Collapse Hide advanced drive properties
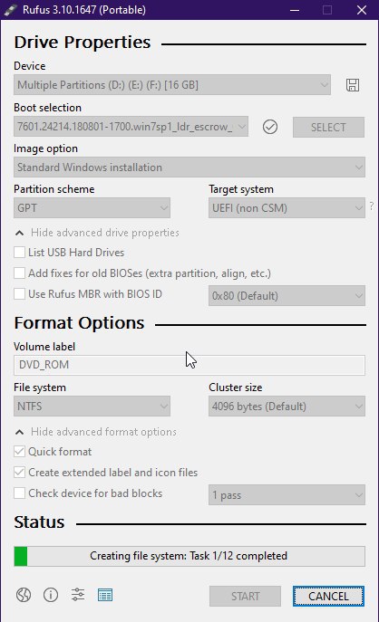Image resolution: width=379 pixels, height=622 pixels. pyautogui.click(x=97, y=233)
